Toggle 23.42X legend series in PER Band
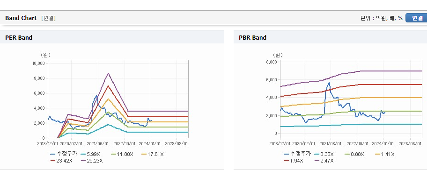This screenshot has width=427, height=170. click(x=61, y=161)
